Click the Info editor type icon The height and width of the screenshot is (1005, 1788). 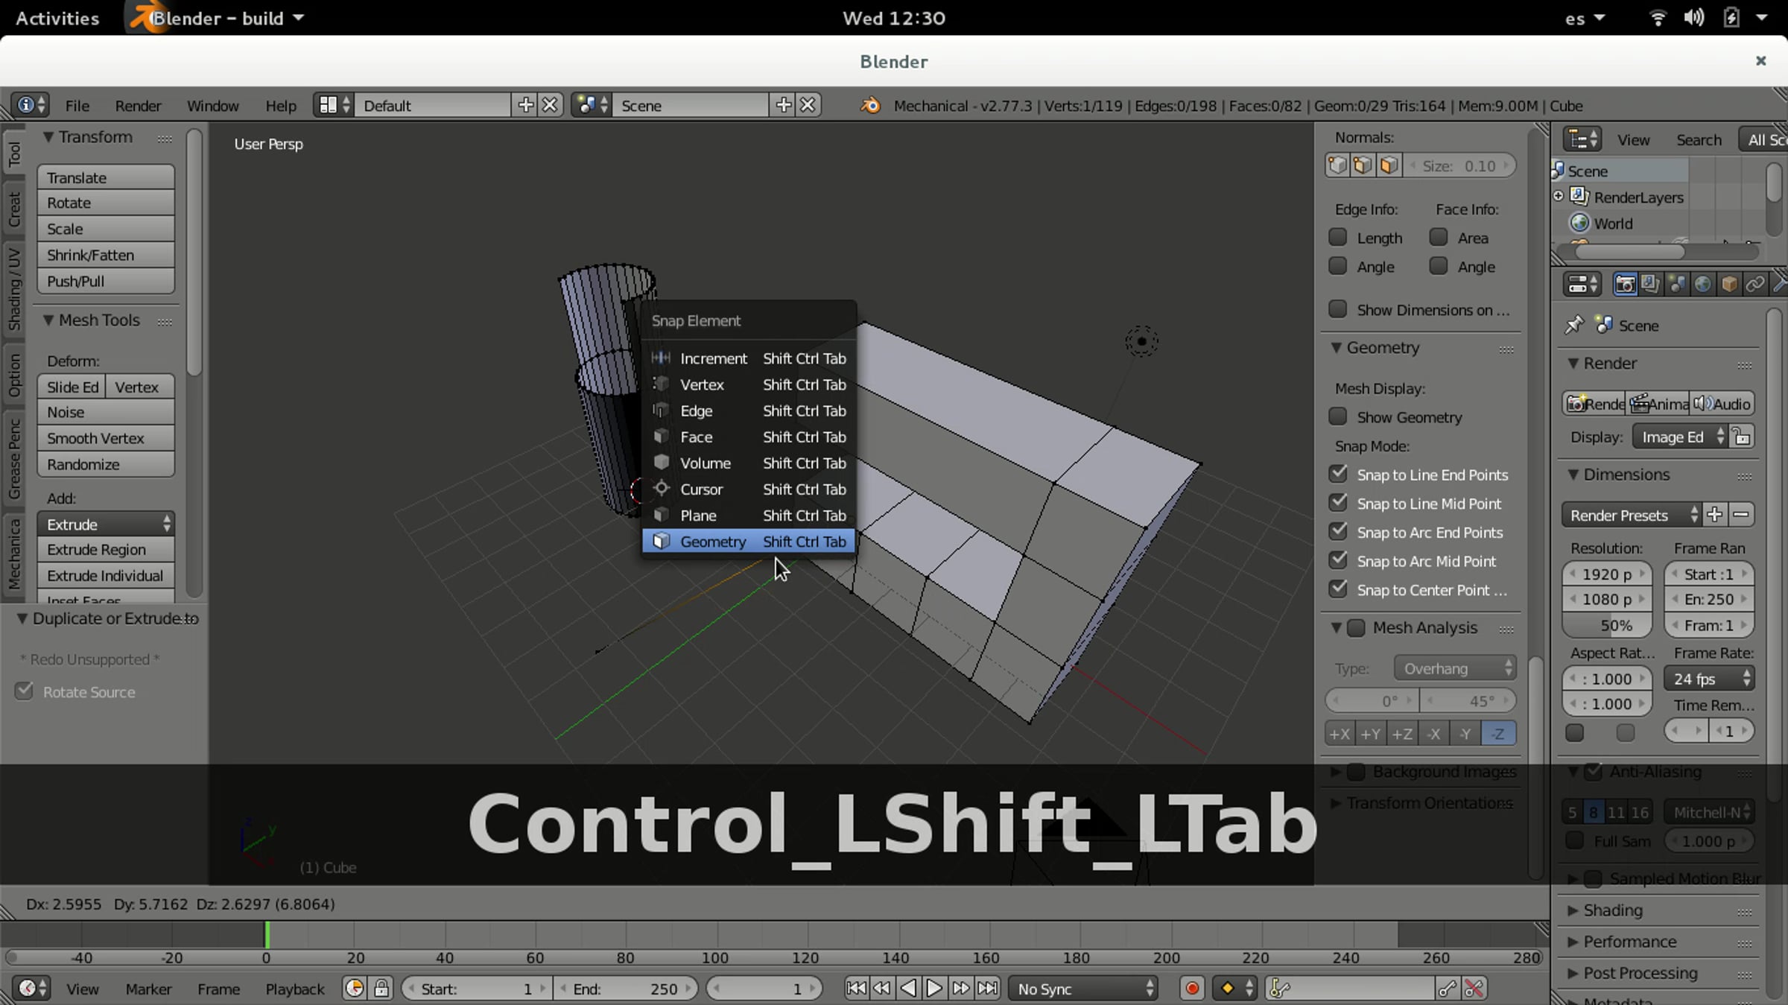(x=31, y=105)
